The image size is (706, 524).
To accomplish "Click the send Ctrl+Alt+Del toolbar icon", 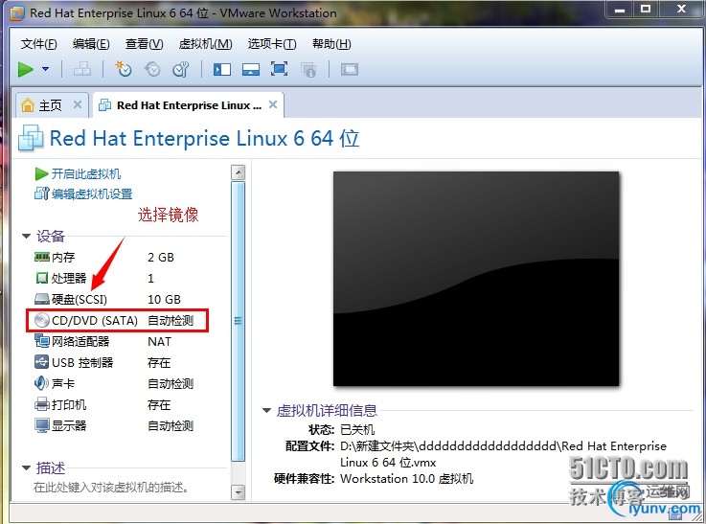I will (82, 69).
